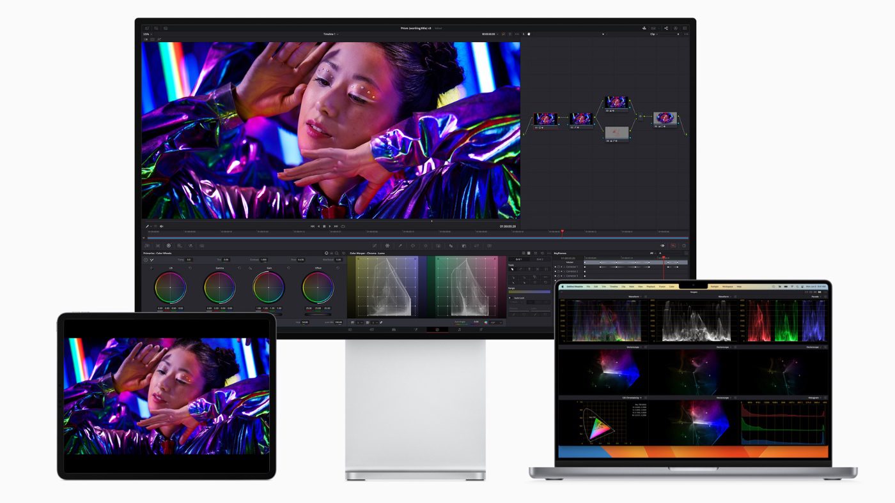Click the Gamma wheel reset arrow icon

pyautogui.click(x=240, y=268)
